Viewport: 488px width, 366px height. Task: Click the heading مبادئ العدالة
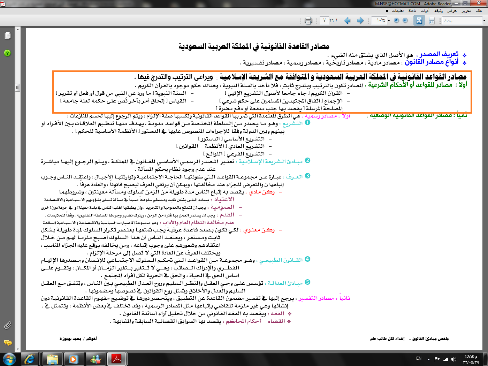tap(286, 283)
